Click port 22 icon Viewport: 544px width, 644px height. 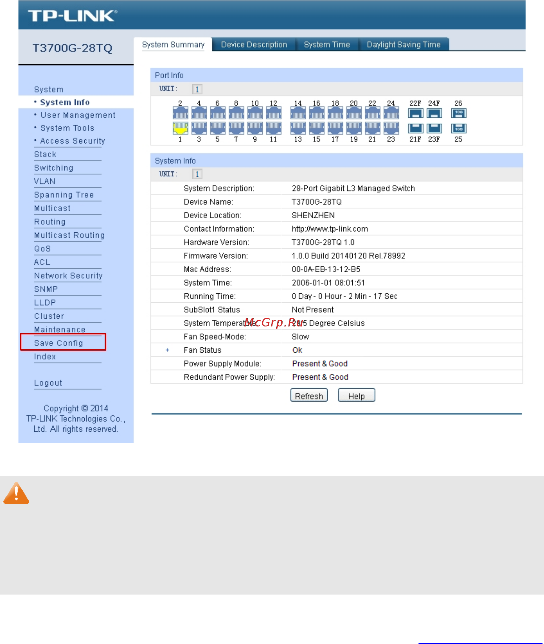(x=373, y=113)
